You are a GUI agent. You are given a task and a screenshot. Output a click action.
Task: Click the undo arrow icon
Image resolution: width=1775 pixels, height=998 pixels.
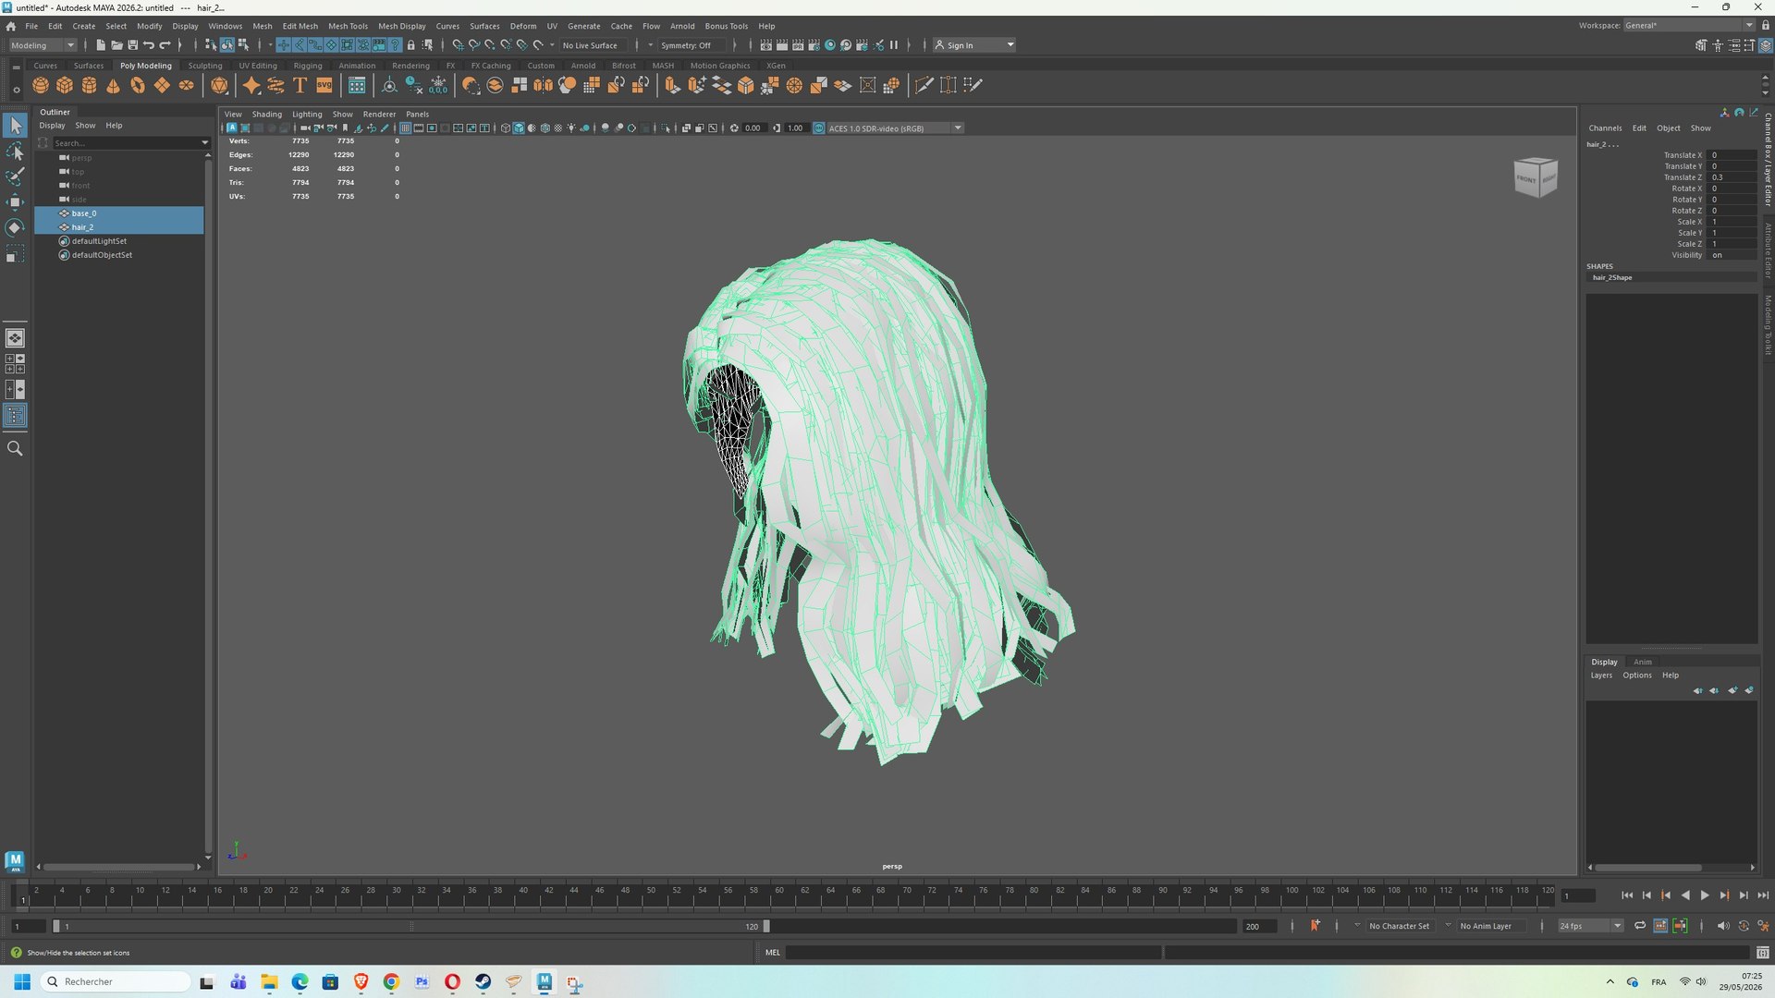tap(148, 45)
